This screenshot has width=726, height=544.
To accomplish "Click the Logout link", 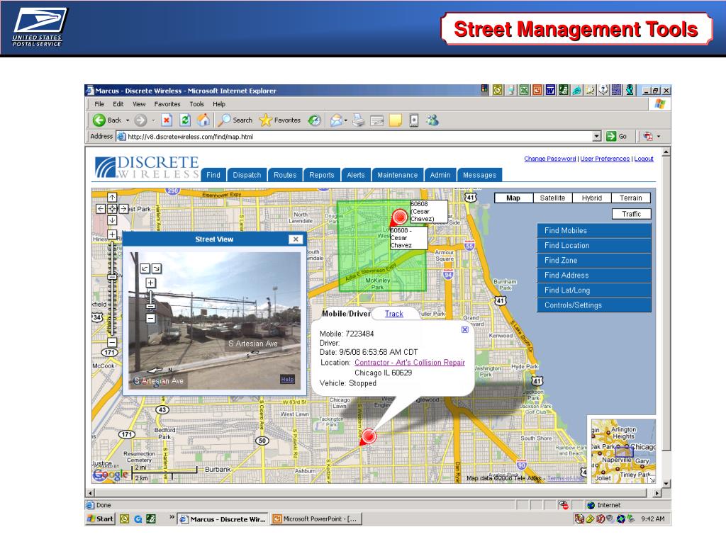I will (x=644, y=159).
